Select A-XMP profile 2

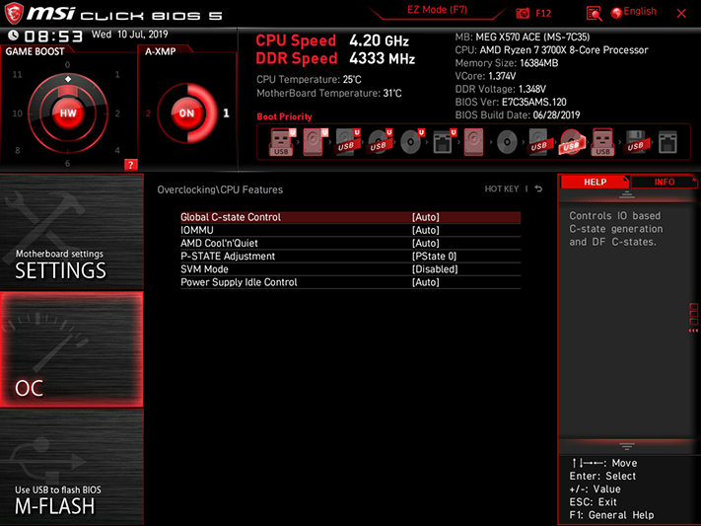(x=148, y=113)
